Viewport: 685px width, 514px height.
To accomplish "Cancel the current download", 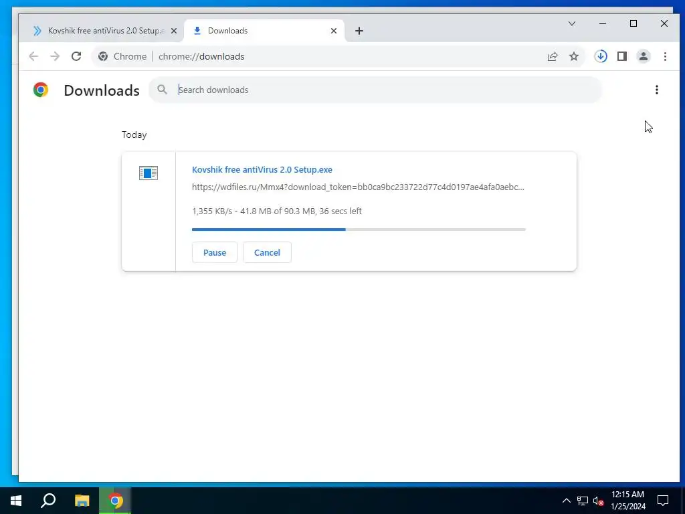I will click(267, 252).
